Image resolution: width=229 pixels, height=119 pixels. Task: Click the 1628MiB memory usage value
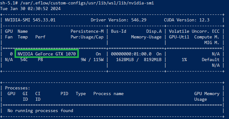pos(125,59)
